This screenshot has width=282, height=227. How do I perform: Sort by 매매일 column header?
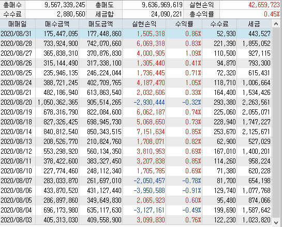point(18,24)
